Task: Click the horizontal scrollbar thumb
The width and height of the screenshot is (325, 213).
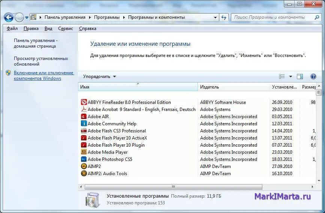Action: [x=174, y=187]
